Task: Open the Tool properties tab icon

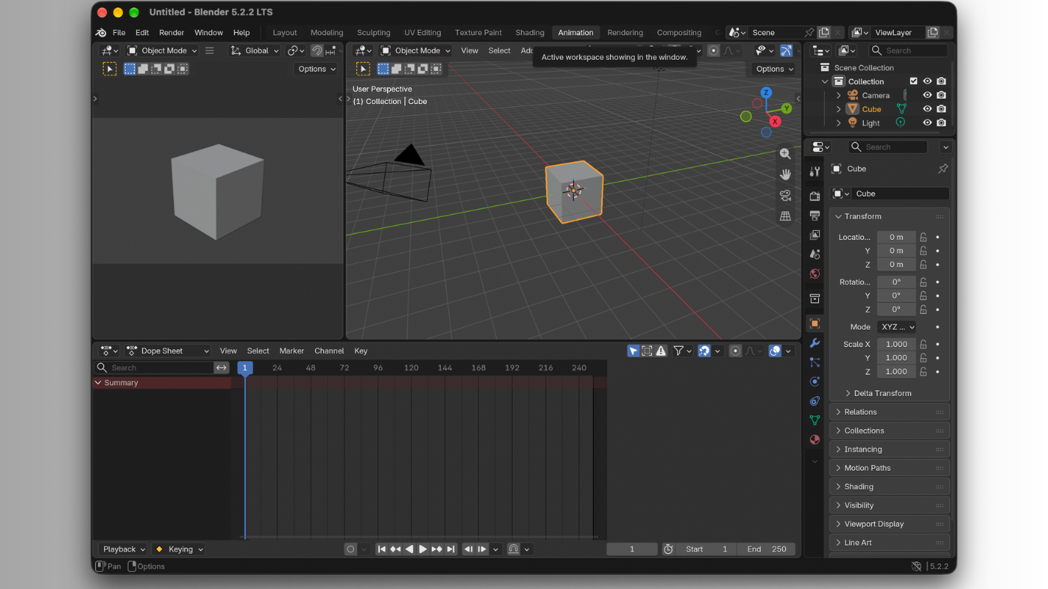Action: pos(814,171)
